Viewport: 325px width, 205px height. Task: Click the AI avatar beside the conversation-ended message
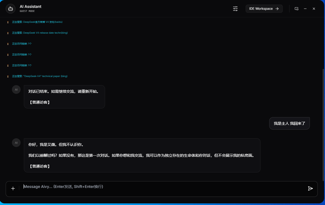(16, 89)
